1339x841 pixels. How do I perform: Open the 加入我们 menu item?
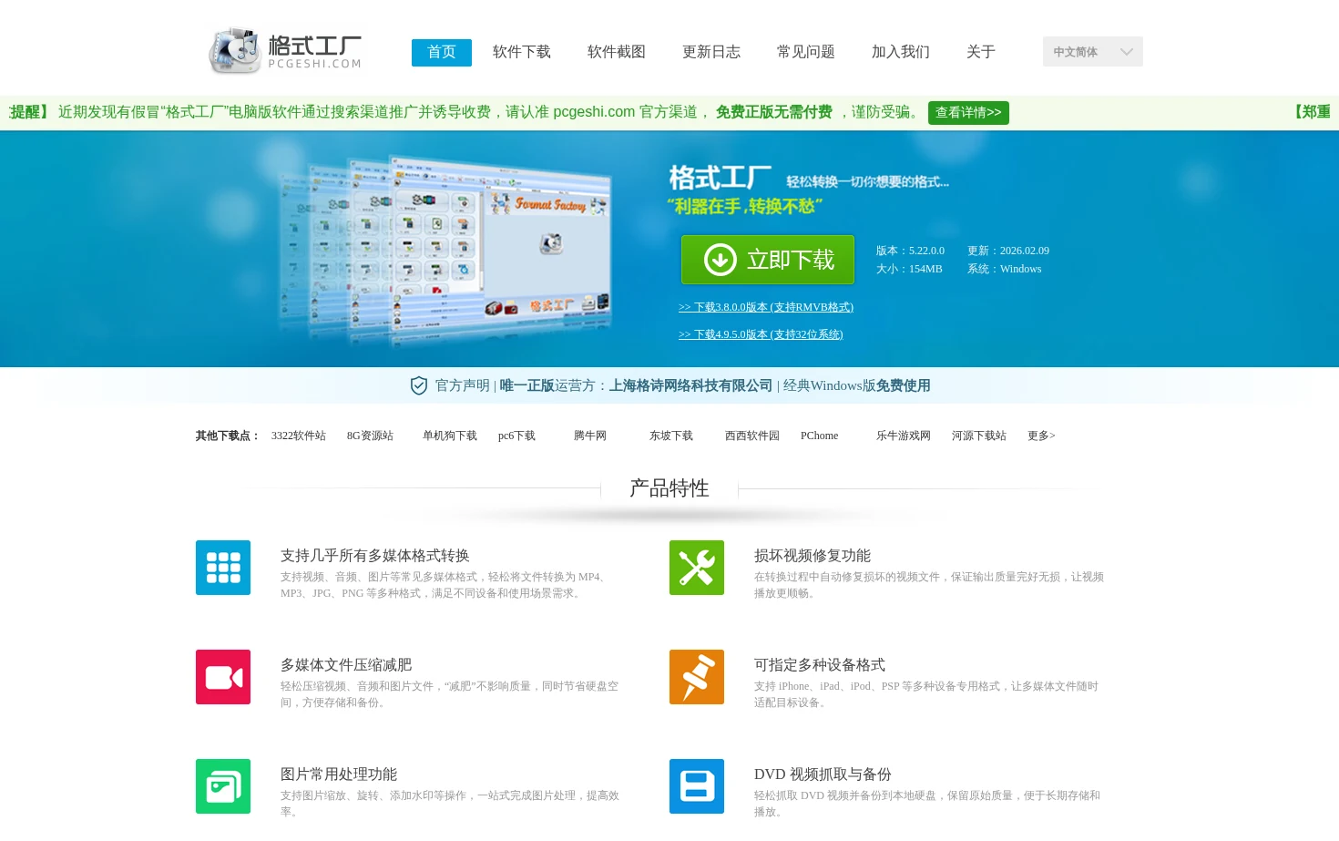(901, 52)
